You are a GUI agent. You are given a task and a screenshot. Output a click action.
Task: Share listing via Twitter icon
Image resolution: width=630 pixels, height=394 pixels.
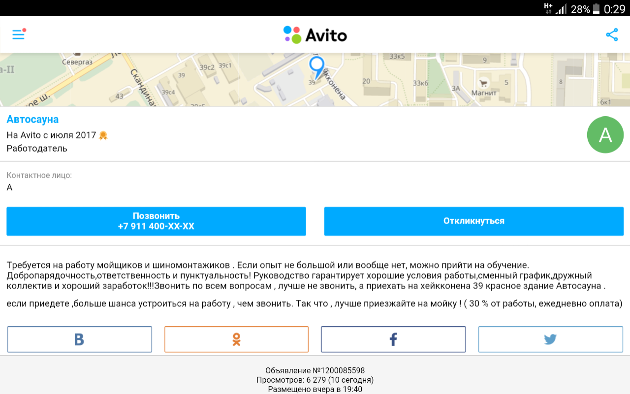pyautogui.click(x=550, y=339)
